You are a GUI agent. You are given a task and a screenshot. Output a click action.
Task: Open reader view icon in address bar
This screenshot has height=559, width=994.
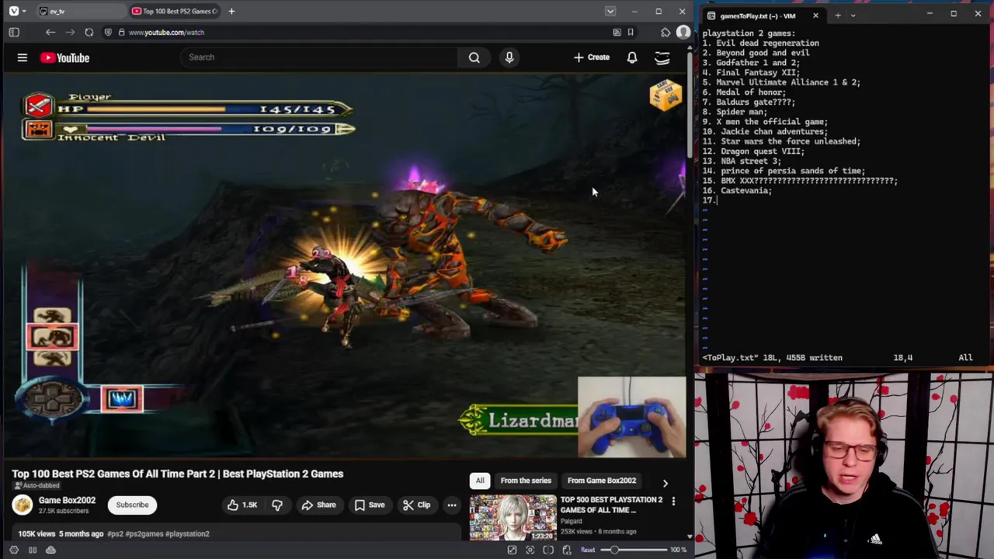617,33
